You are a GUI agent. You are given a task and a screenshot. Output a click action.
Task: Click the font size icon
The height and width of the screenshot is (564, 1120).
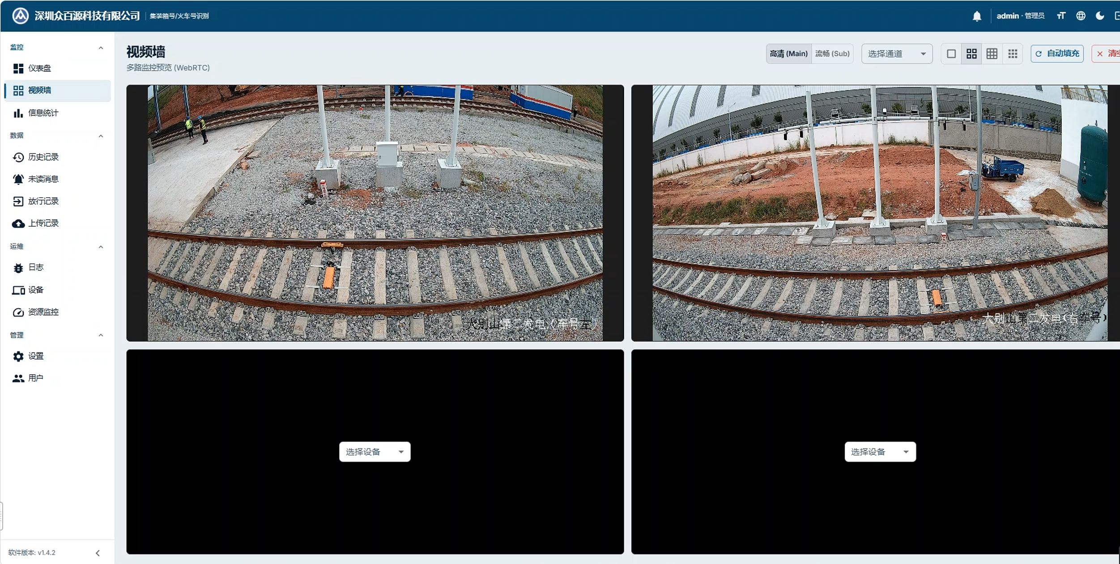pyautogui.click(x=1061, y=16)
